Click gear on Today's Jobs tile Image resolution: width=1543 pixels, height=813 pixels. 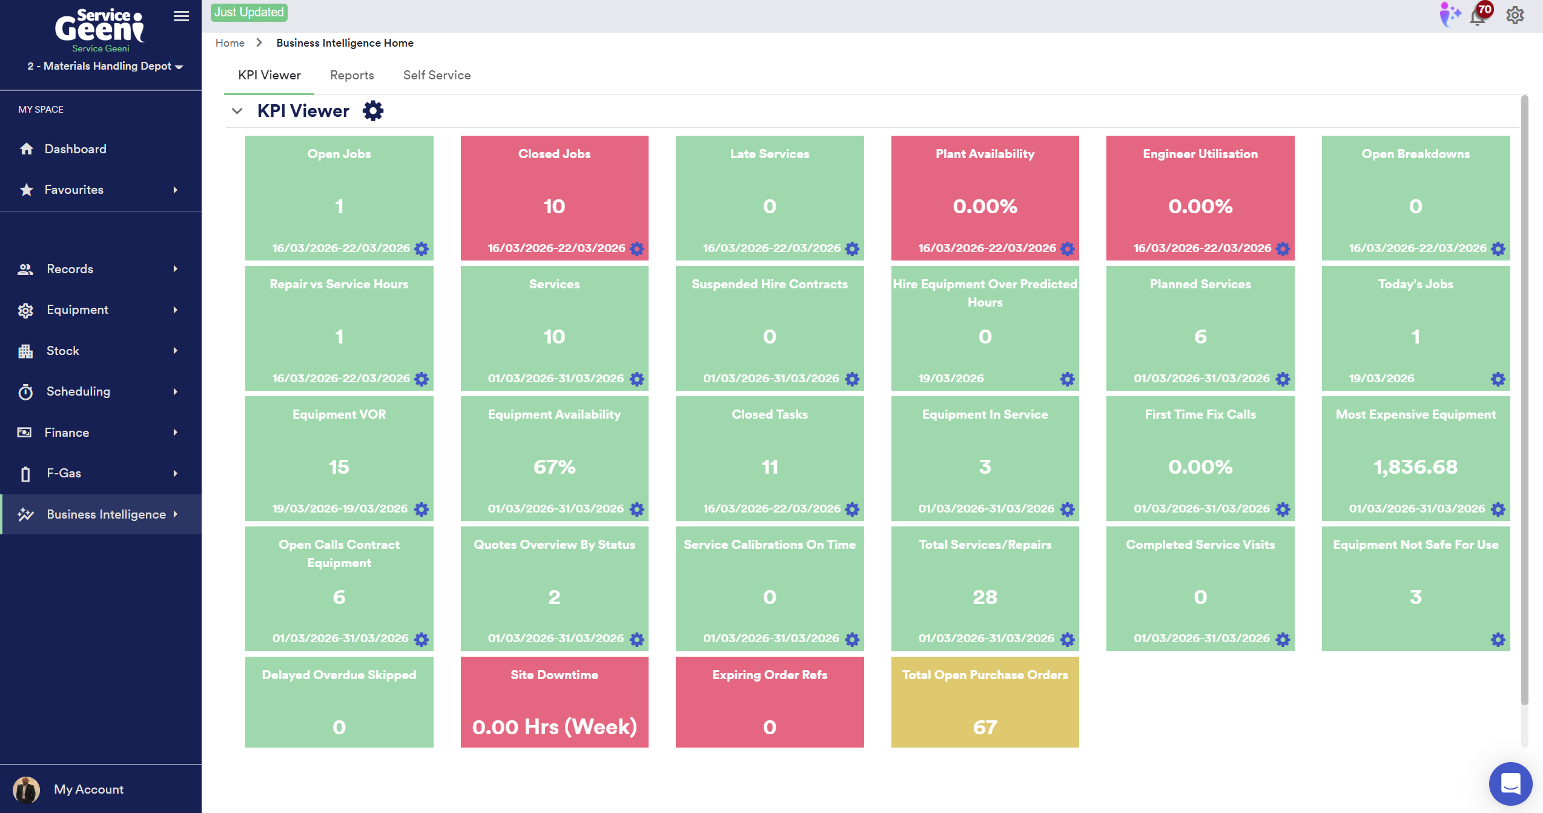click(x=1498, y=379)
